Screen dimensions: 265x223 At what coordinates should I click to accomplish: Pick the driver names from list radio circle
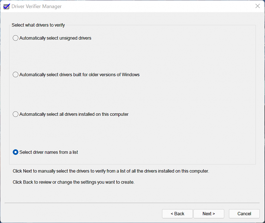pos(16,152)
